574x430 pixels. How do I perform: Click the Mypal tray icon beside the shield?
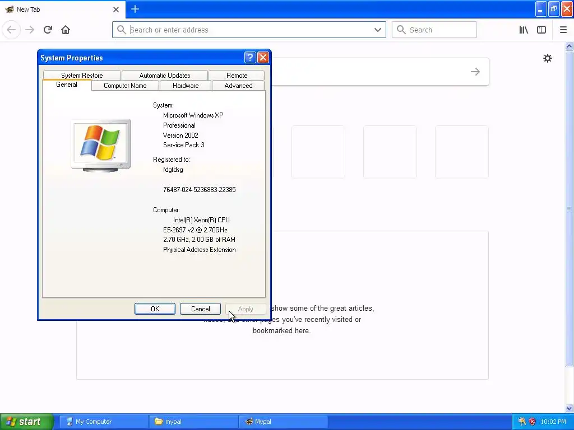[522, 422]
